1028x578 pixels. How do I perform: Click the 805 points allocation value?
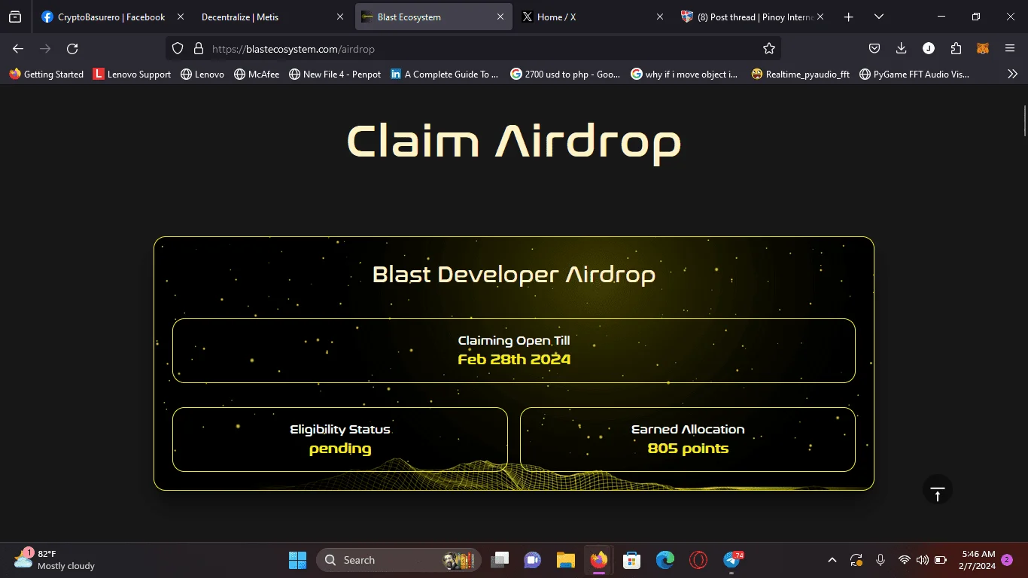click(688, 449)
